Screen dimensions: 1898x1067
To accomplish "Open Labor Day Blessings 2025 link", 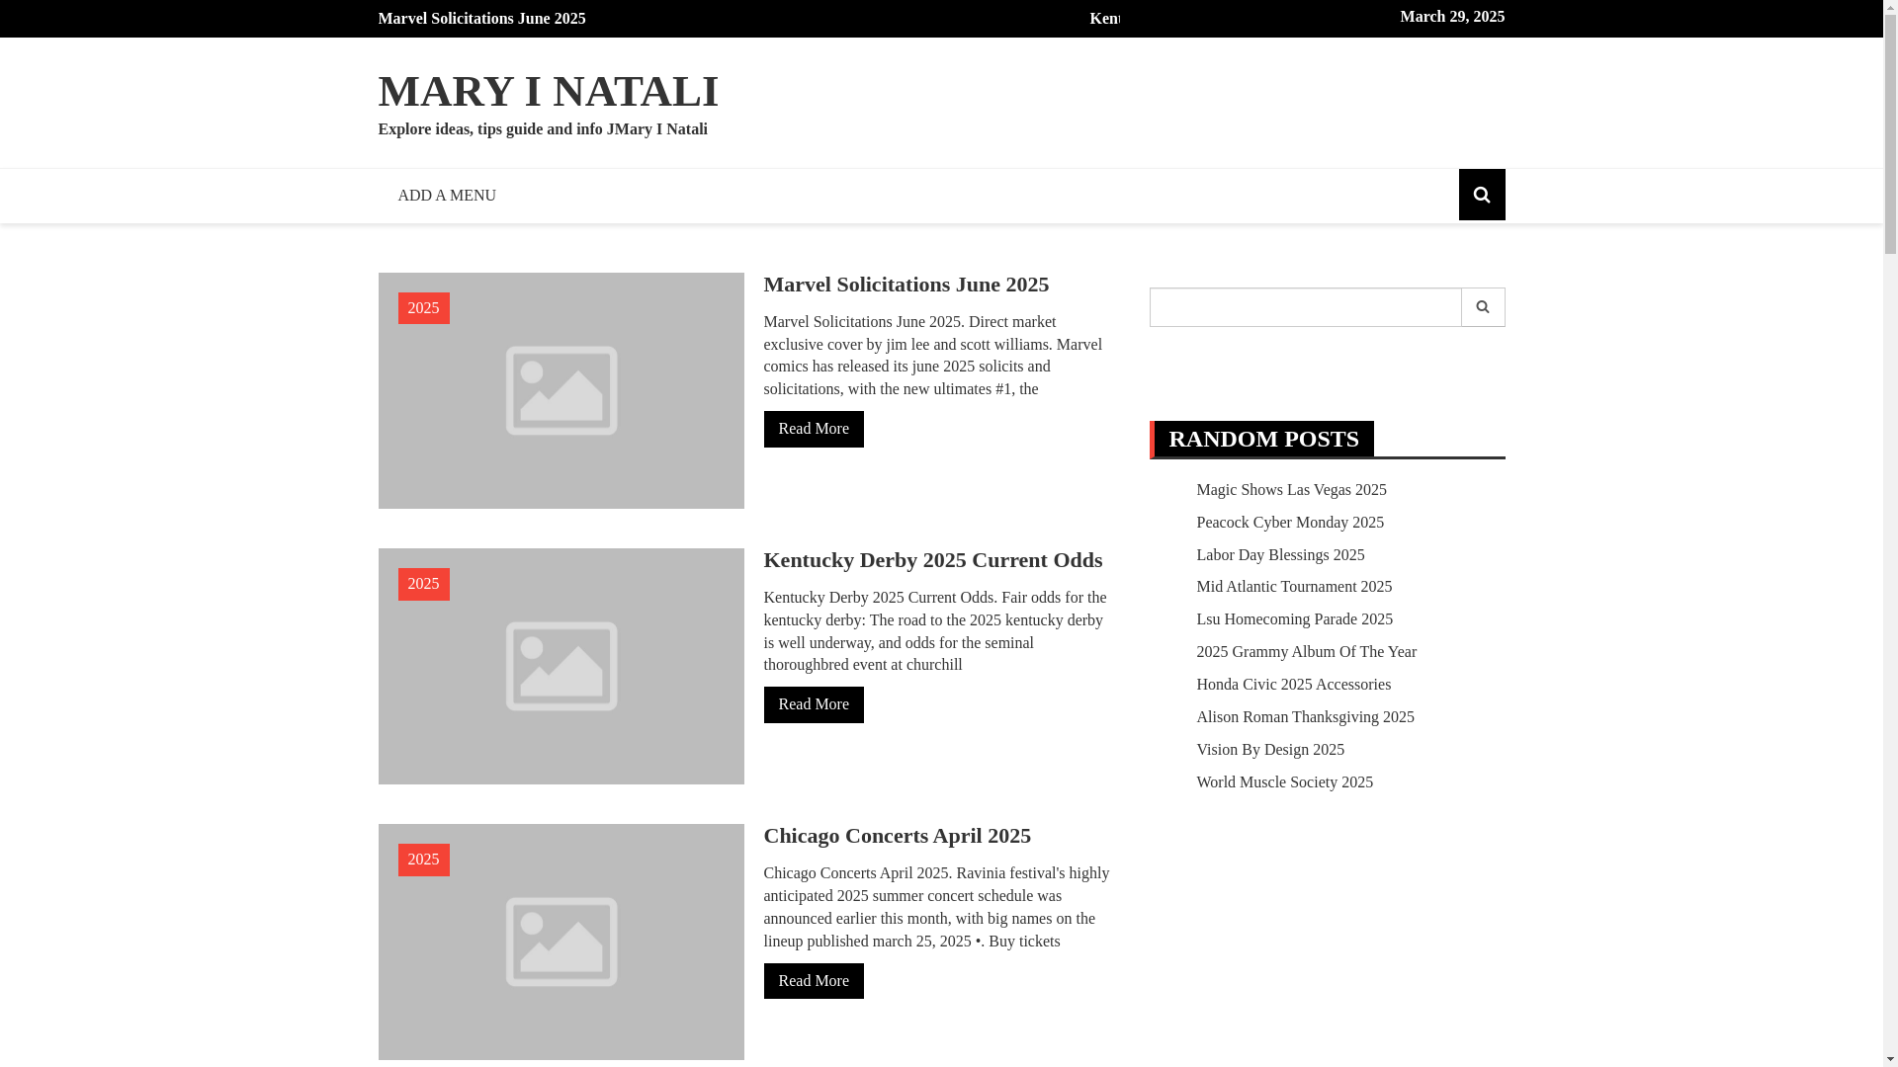I will click(x=1280, y=555).
